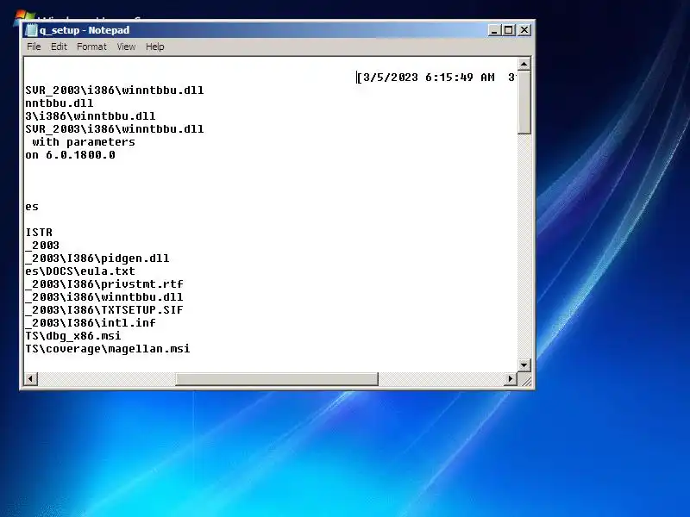Viewport: 690px width, 517px height.
Task: Click the line '3\i386\winntbbu.dll'
Action: [91, 116]
